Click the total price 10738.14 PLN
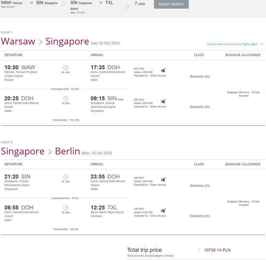This screenshot has width=266, height=260. [217, 250]
